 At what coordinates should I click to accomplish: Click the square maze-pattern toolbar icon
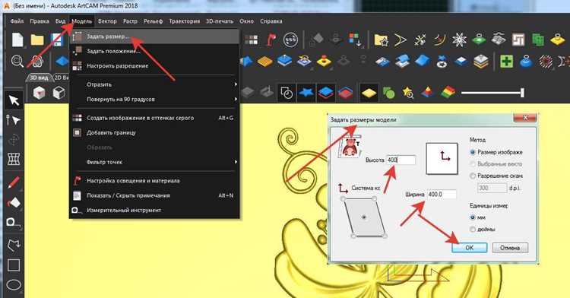coord(518,40)
